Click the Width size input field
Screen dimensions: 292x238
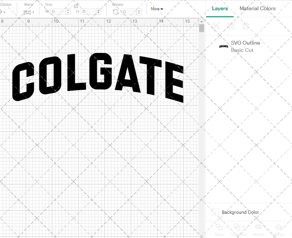(58, 12)
